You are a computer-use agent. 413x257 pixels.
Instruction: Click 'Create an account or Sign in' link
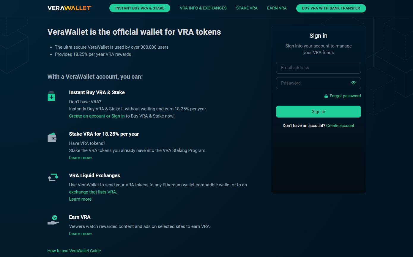[x=97, y=116]
